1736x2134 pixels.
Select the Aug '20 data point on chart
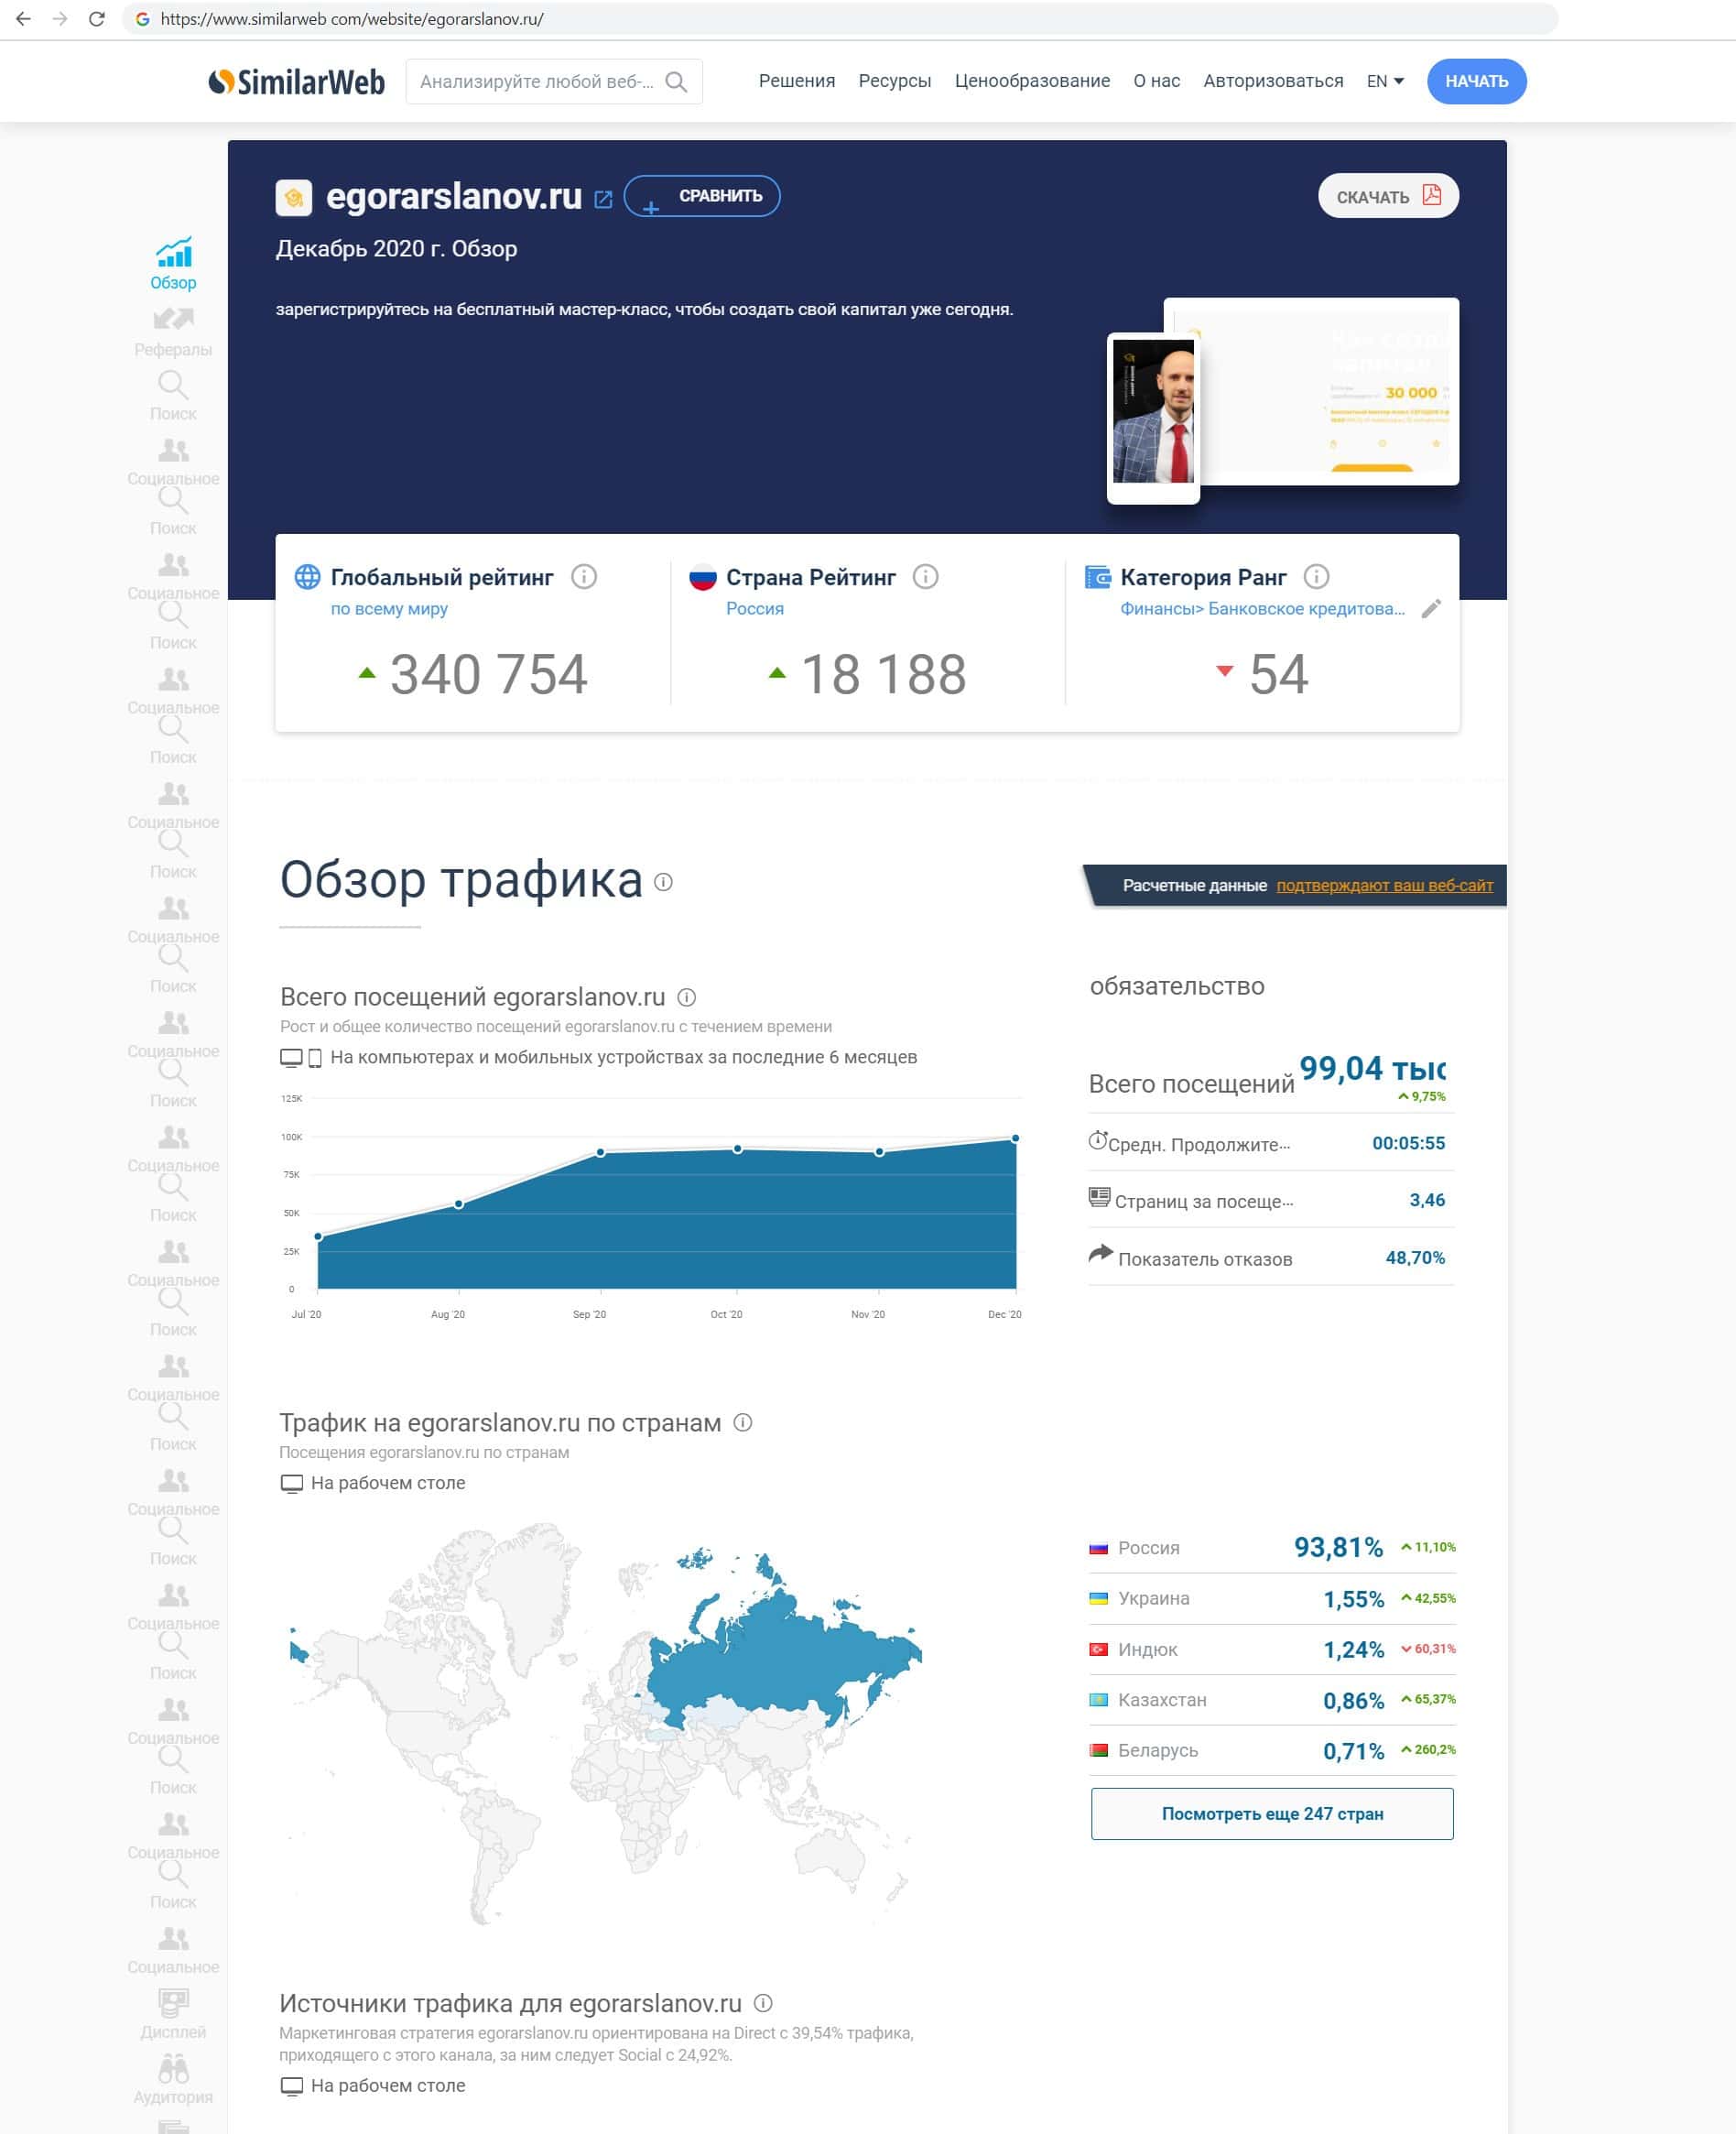pos(459,1203)
